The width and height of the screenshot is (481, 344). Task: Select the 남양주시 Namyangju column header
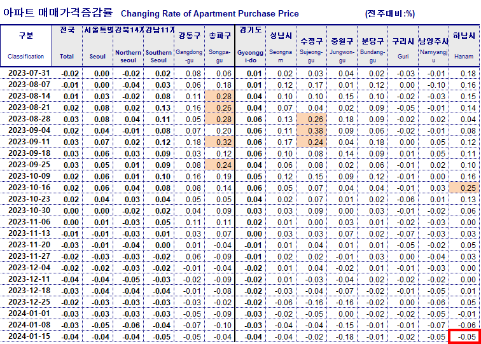pyautogui.click(x=433, y=46)
